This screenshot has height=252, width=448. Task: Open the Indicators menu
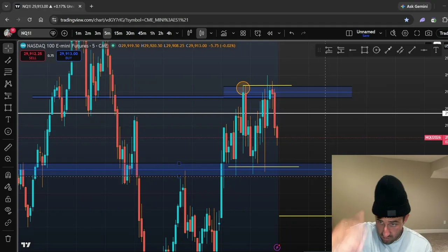click(224, 33)
